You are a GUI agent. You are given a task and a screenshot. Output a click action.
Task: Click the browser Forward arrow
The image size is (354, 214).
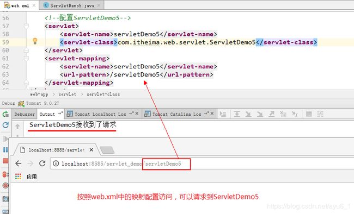click(30, 163)
